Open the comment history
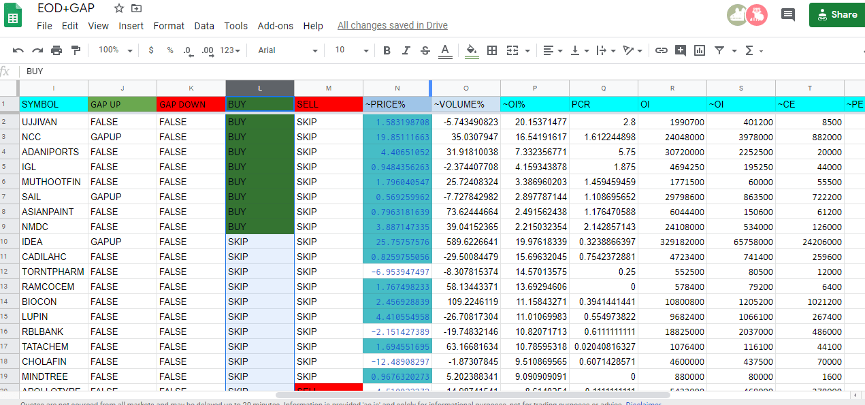865x405 pixels. point(788,14)
